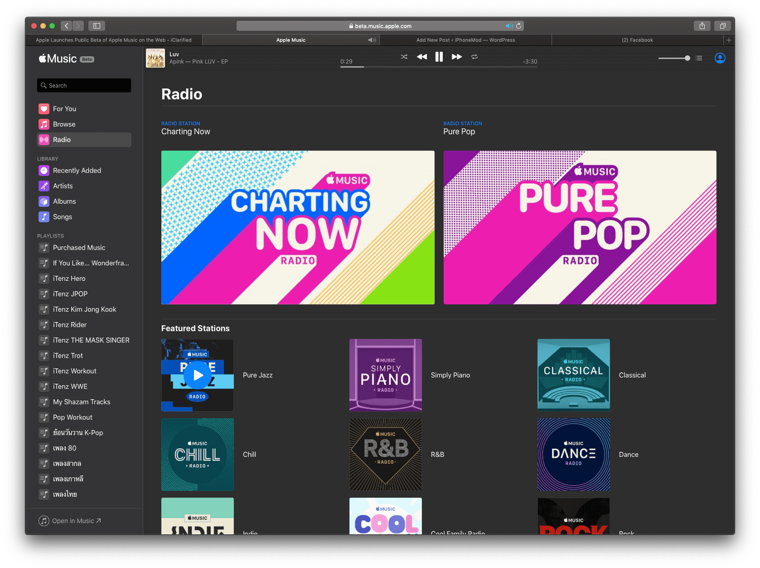
Task: Switch to the Facebook tab
Action: tap(639, 40)
